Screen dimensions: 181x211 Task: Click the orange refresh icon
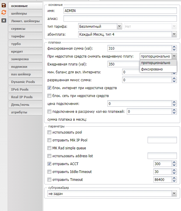click(x=4, y=13)
